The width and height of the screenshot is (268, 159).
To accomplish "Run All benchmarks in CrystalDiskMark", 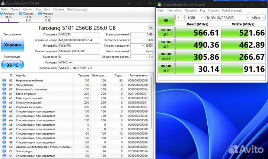I will click(166, 20).
